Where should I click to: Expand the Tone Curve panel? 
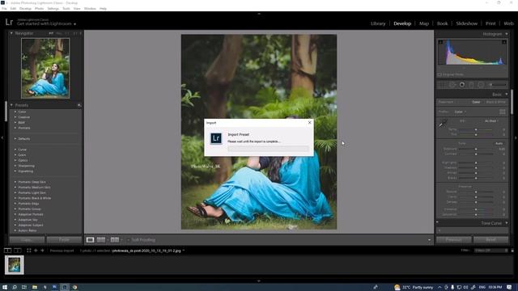click(x=507, y=223)
